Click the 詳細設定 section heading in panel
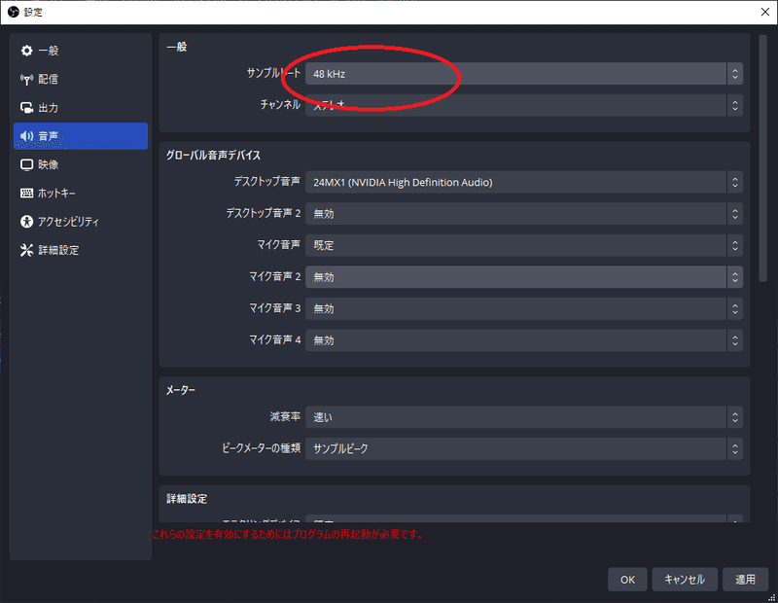778x603 pixels. click(x=187, y=499)
